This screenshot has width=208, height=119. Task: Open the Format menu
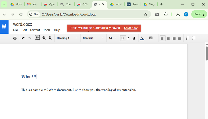tap(35, 30)
